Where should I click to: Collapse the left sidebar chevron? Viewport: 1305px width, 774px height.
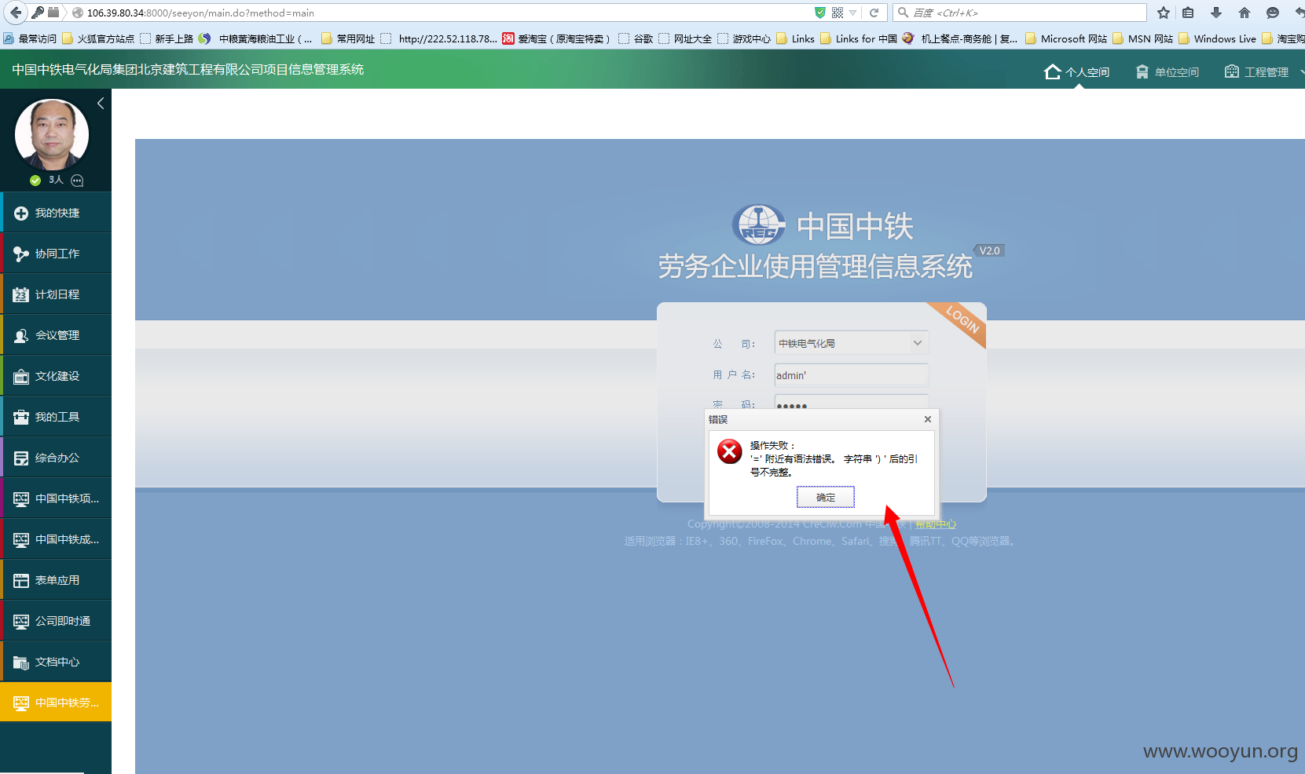click(101, 103)
